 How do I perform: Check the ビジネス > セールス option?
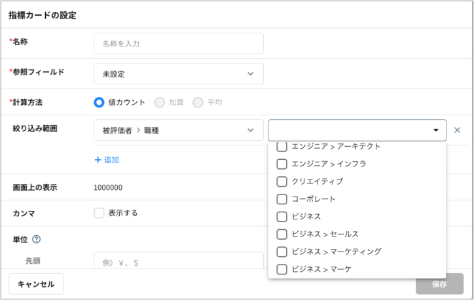(x=282, y=234)
